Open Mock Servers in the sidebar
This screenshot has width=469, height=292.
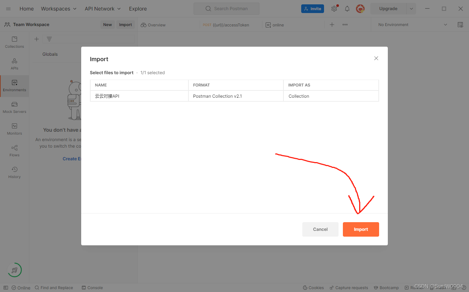[14, 107]
